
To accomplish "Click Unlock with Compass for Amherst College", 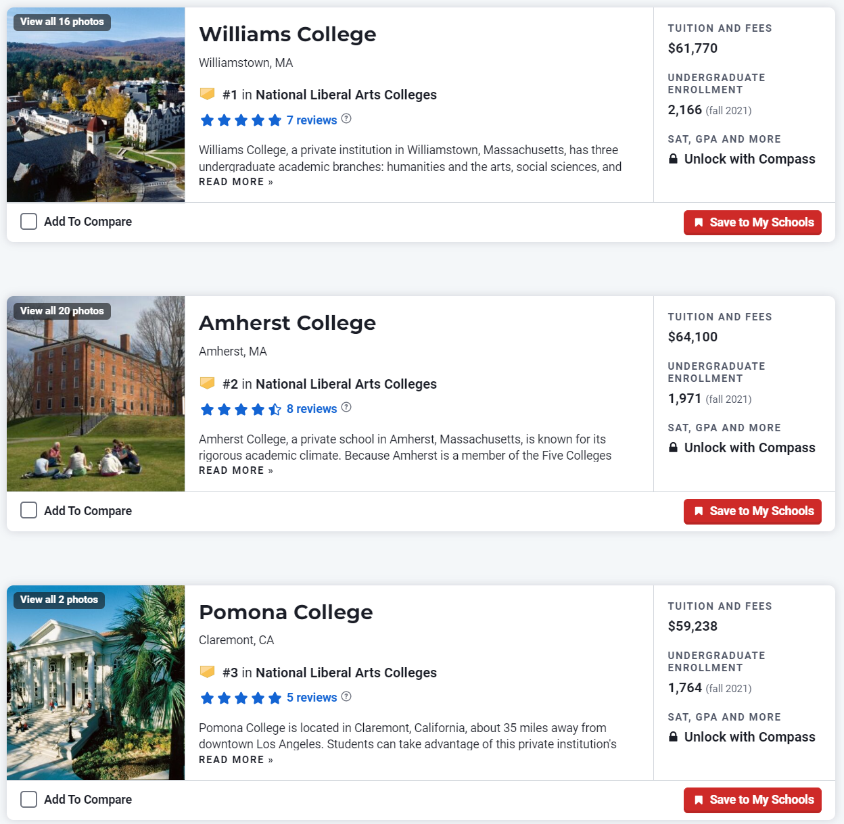I will pos(749,447).
